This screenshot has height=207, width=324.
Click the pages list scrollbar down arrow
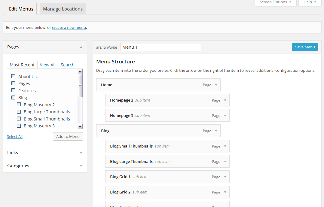(80, 126)
